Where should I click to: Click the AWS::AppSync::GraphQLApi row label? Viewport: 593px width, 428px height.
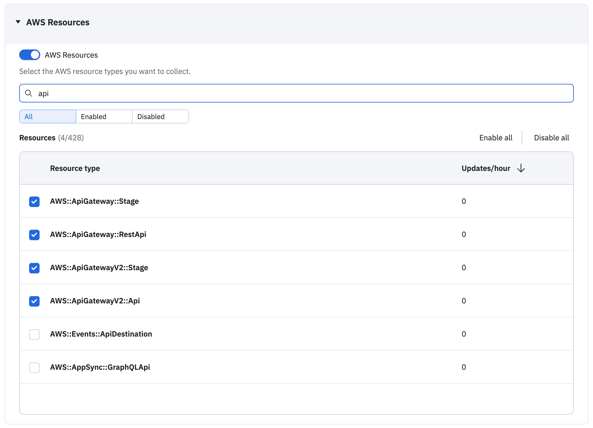tap(100, 367)
